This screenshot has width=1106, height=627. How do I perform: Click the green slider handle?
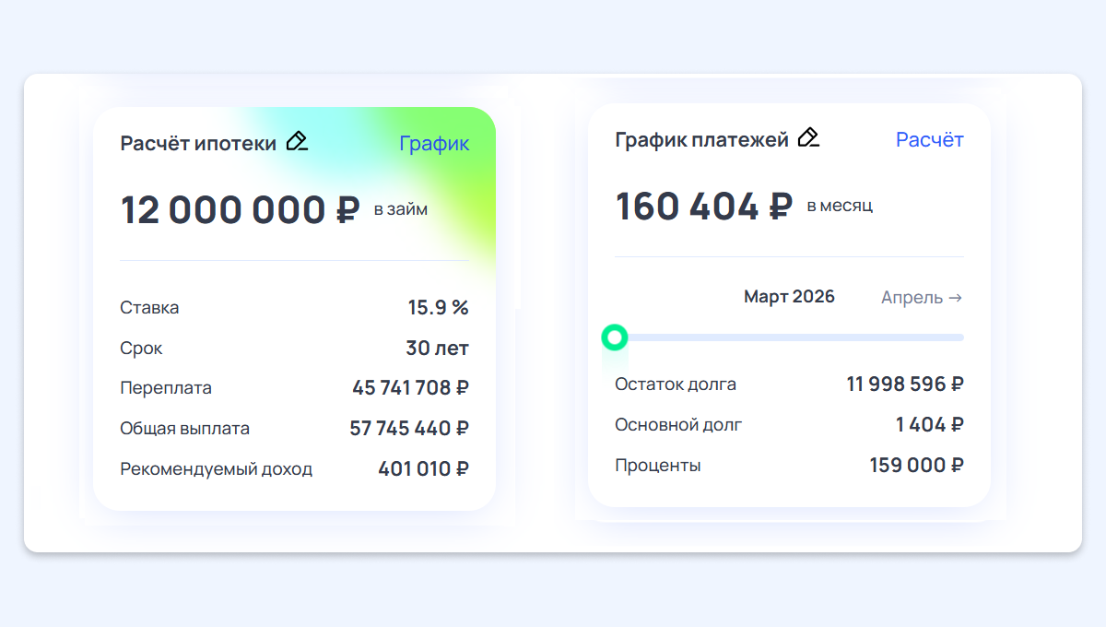(x=615, y=337)
